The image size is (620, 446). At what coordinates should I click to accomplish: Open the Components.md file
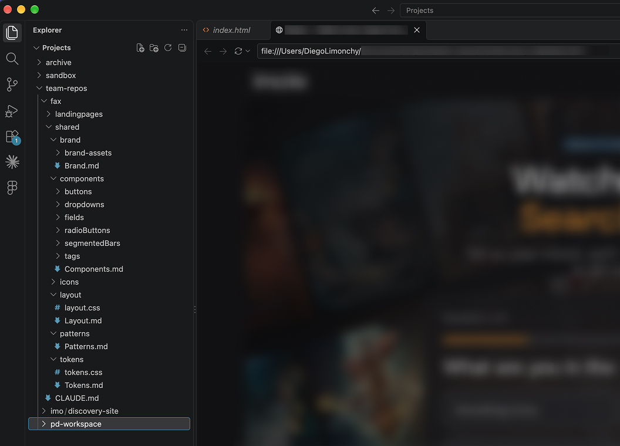(94, 269)
